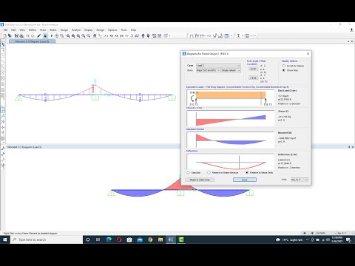Viewport: 355px width, 266px height.
Task: Click the Move Up in List arrow icon
Action: (x=143, y=36)
